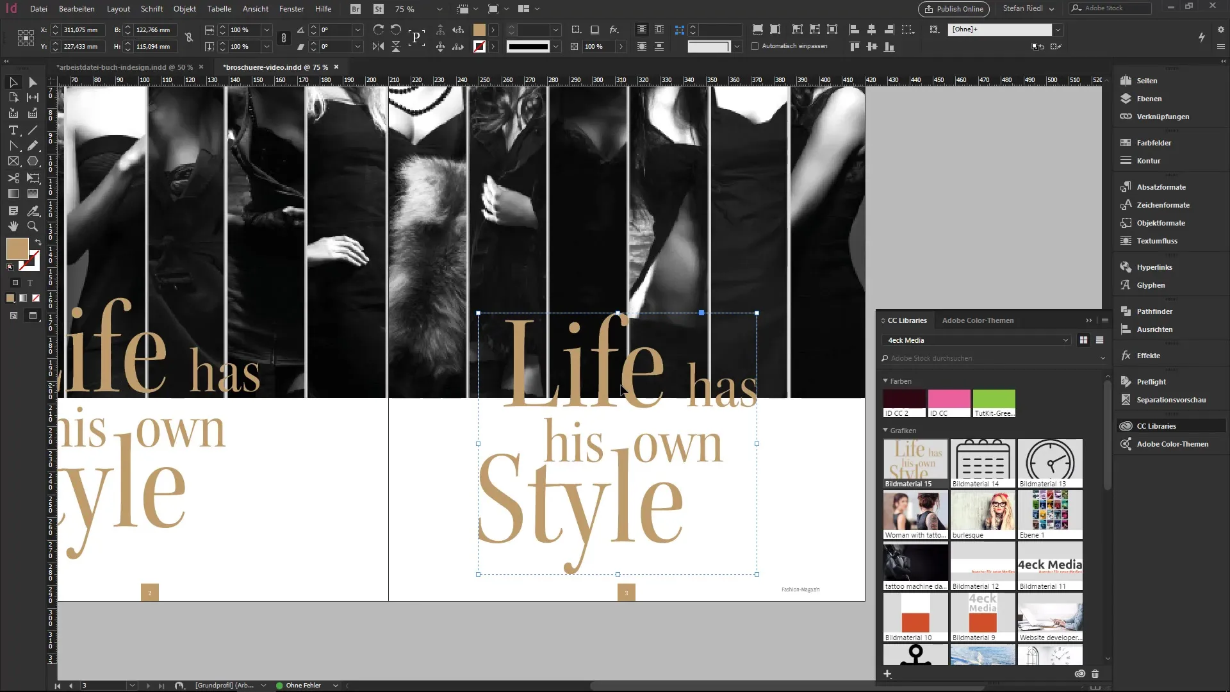
Task: Open the Datei menu
Action: pos(38,9)
